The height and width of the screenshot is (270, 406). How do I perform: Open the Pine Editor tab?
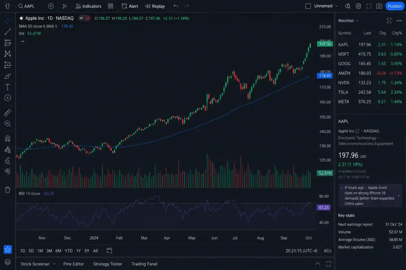[x=73, y=264]
